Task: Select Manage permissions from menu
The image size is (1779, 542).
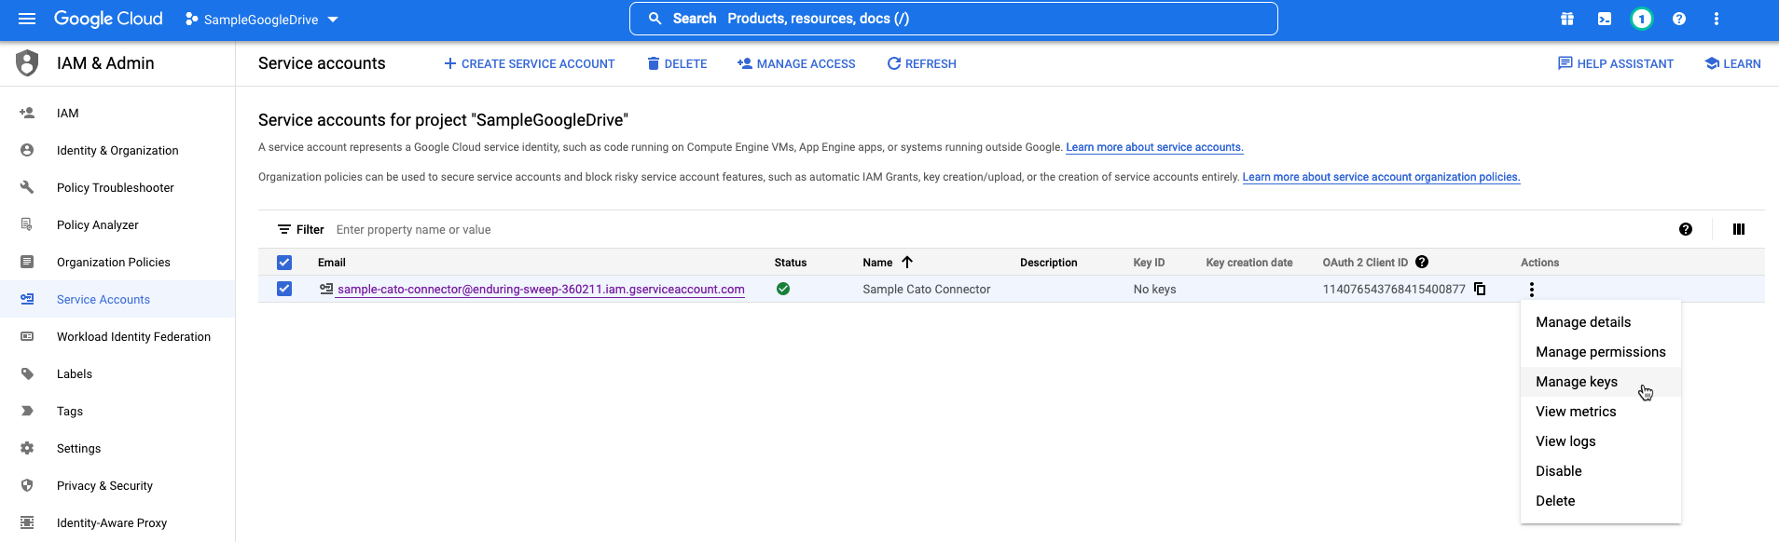Action: (1601, 352)
